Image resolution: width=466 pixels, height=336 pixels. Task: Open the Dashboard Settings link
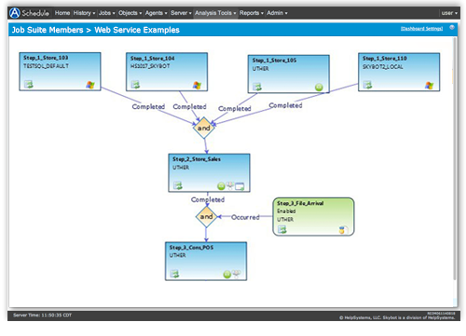[x=421, y=29]
